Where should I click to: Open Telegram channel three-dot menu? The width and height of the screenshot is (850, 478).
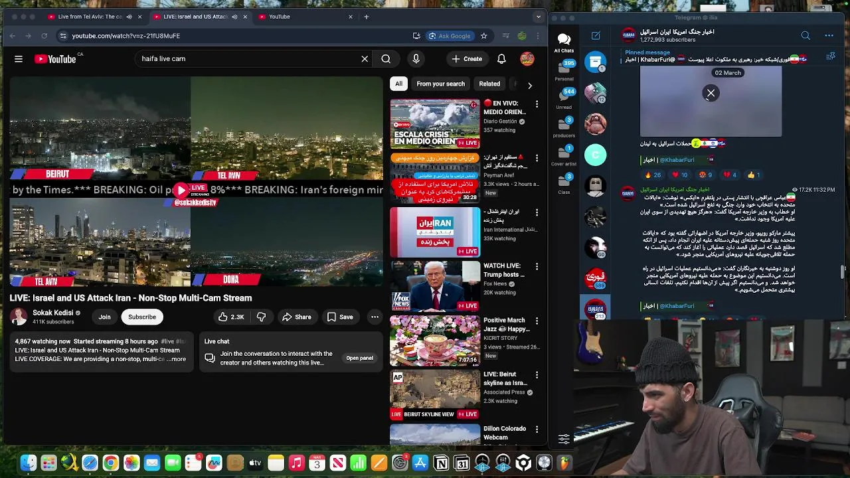[x=829, y=36]
